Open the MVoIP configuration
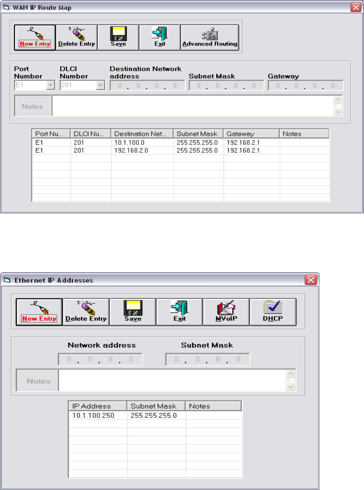This screenshot has height=490, width=364. tap(226, 312)
